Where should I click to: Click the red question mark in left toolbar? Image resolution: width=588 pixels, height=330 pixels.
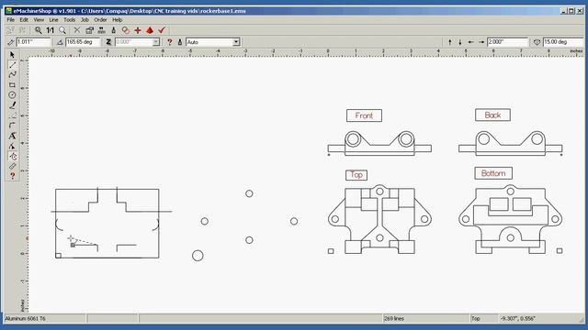(12, 176)
